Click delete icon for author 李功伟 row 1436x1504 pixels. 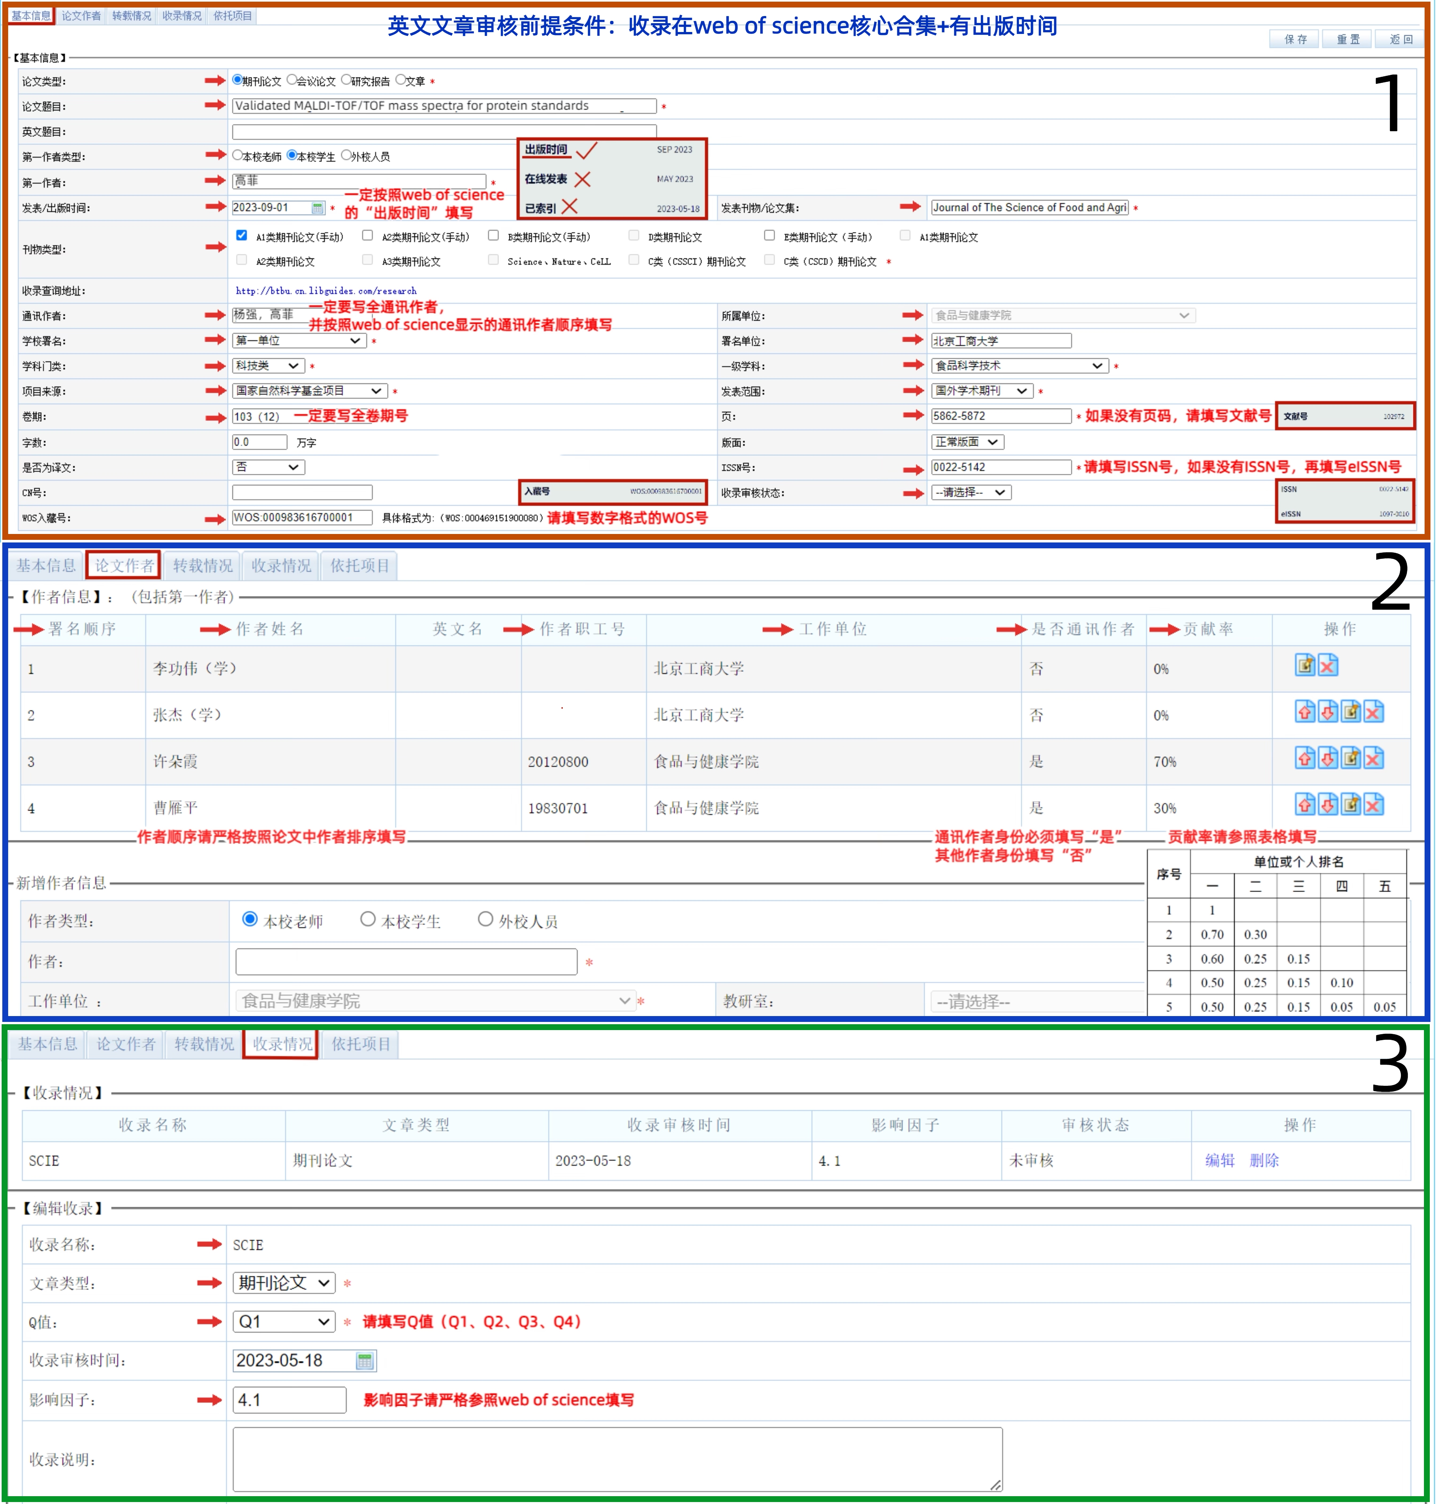(x=1328, y=665)
